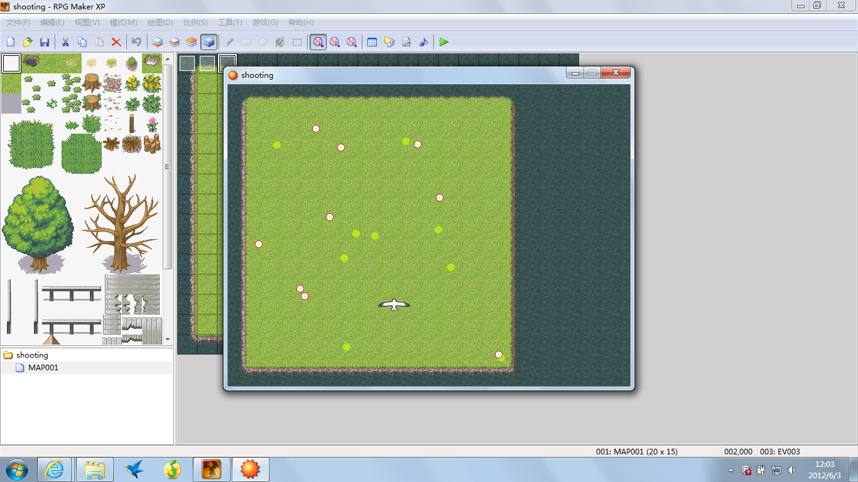Click the Copy toolbar icon
Image resolution: width=858 pixels, height=482 pixels.
(82, 42)
